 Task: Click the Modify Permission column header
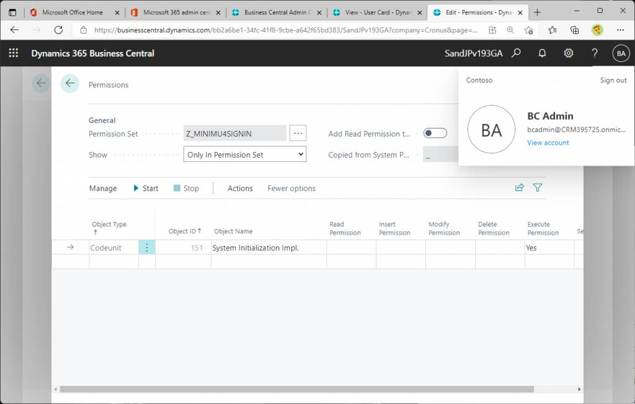444,228
